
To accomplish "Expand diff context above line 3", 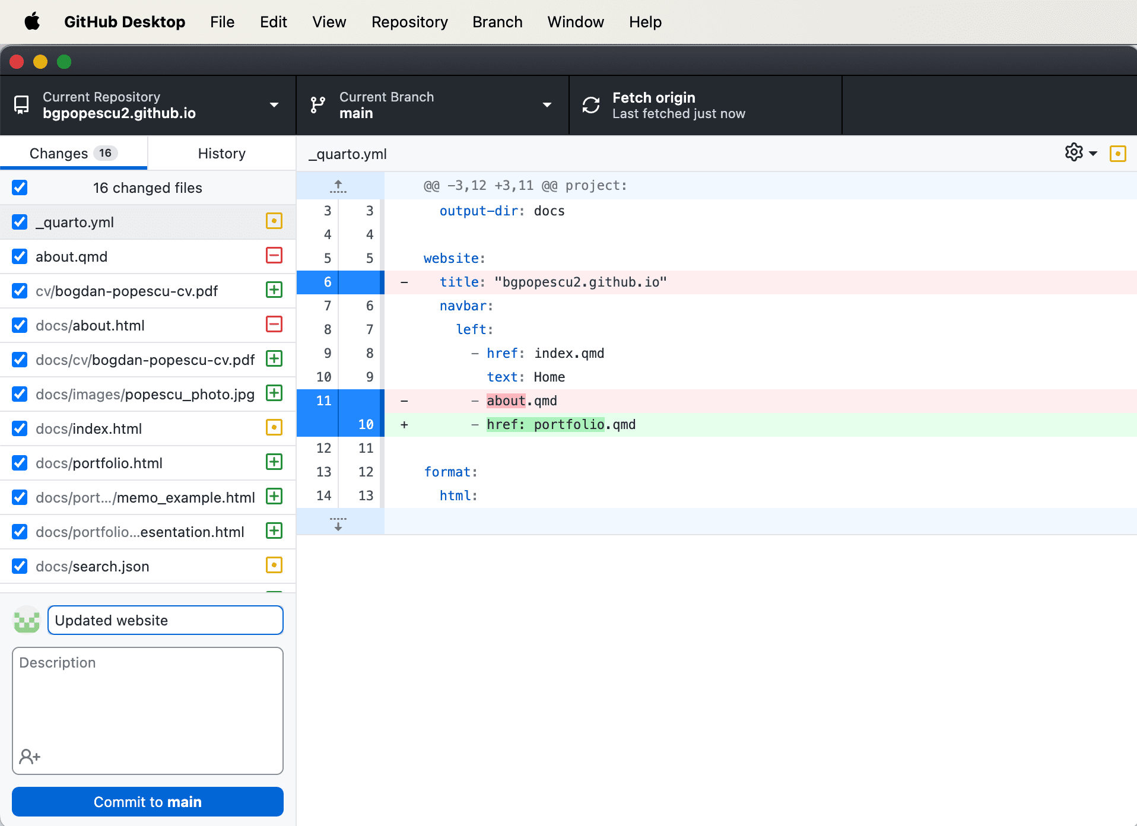I will (x=338, y=186).
